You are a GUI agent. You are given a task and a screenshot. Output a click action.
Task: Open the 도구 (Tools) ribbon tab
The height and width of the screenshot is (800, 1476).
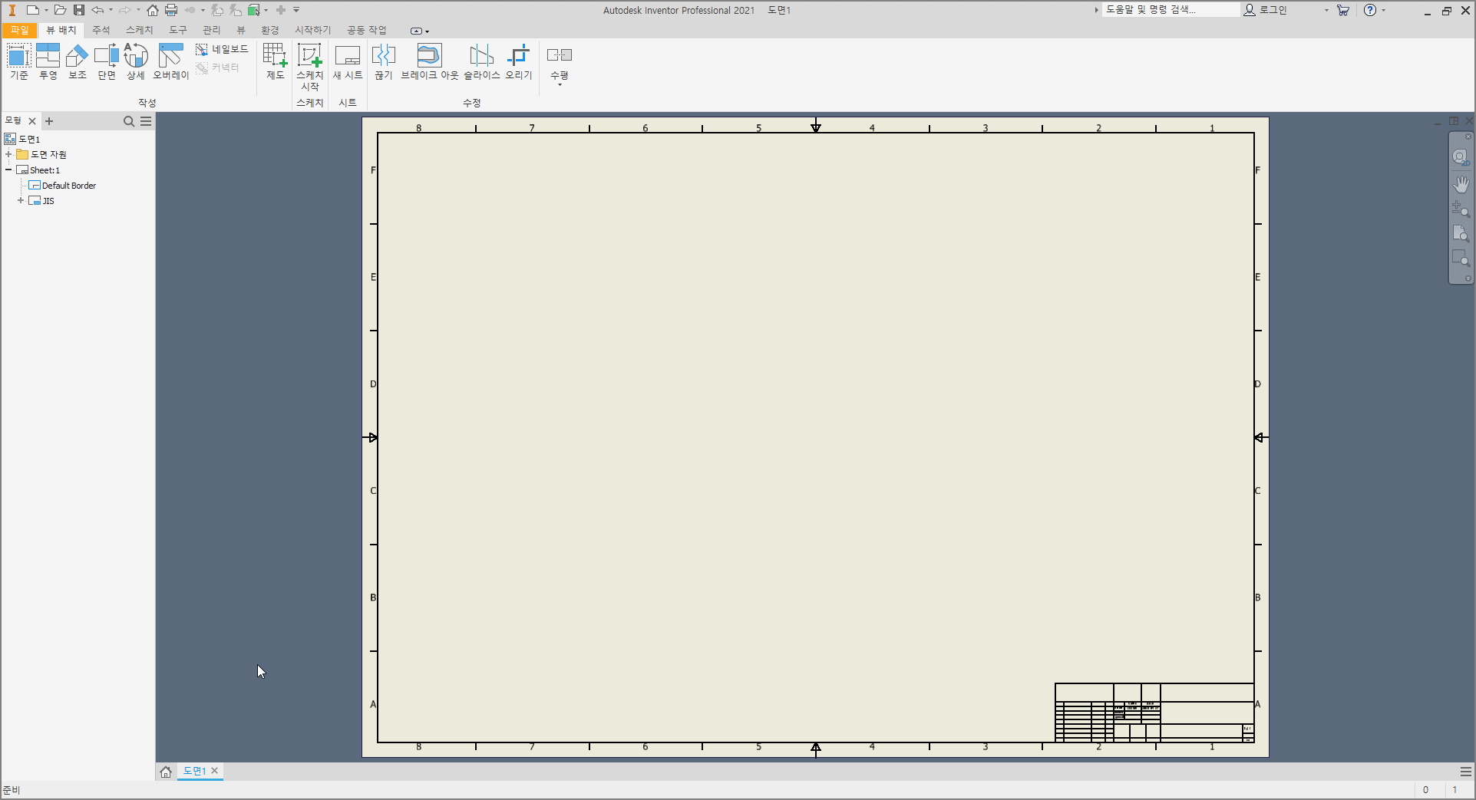coord(178,30)
